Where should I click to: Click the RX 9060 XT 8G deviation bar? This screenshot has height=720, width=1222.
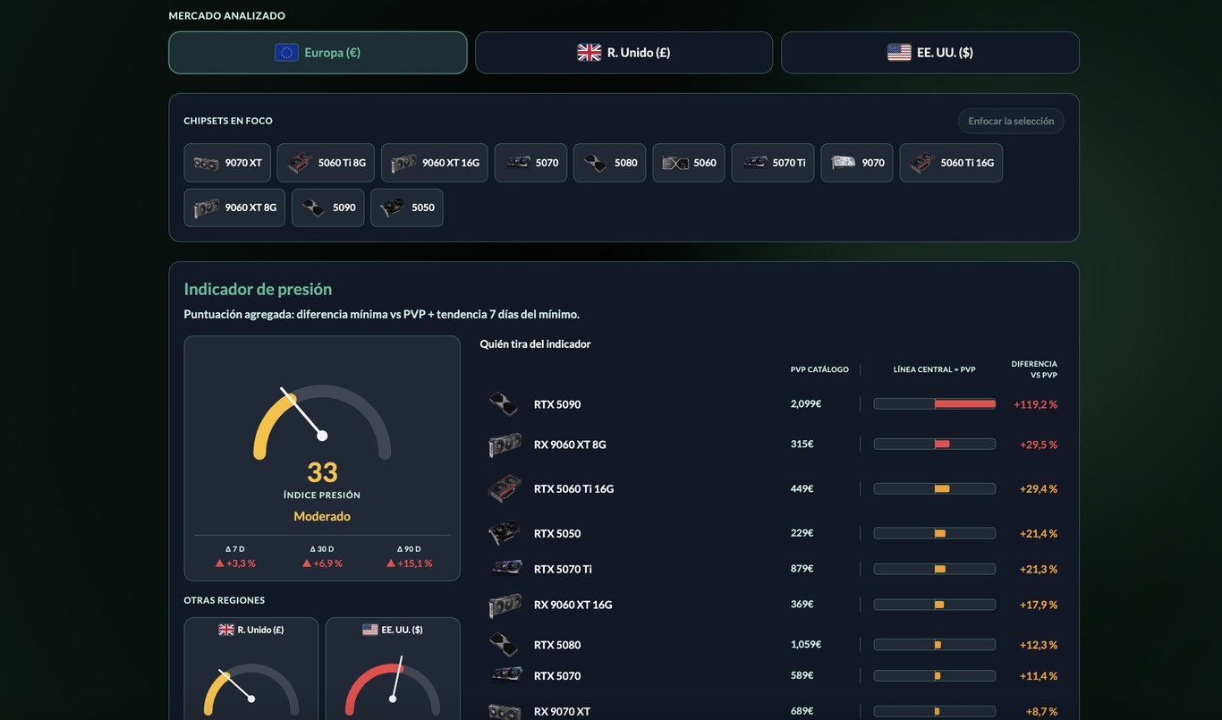click(935, 445)
